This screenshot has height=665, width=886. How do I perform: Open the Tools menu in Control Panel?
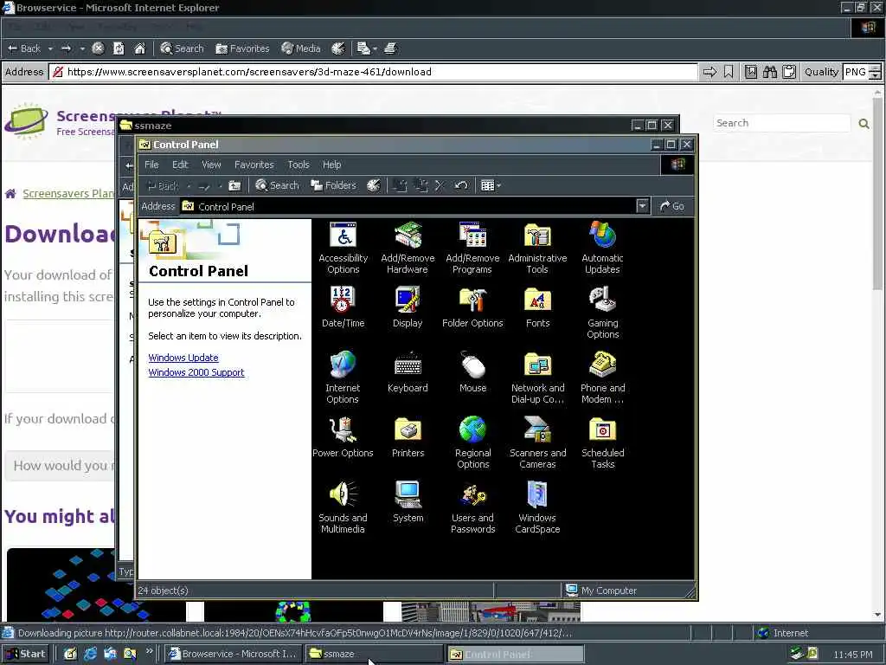299,165
